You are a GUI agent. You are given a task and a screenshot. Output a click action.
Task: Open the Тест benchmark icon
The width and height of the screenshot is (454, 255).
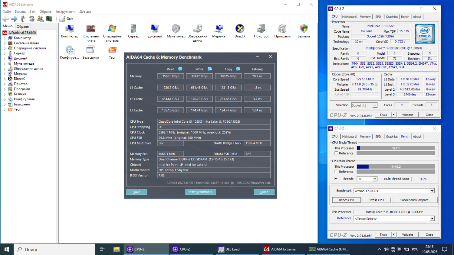click(x=112, y=50)
